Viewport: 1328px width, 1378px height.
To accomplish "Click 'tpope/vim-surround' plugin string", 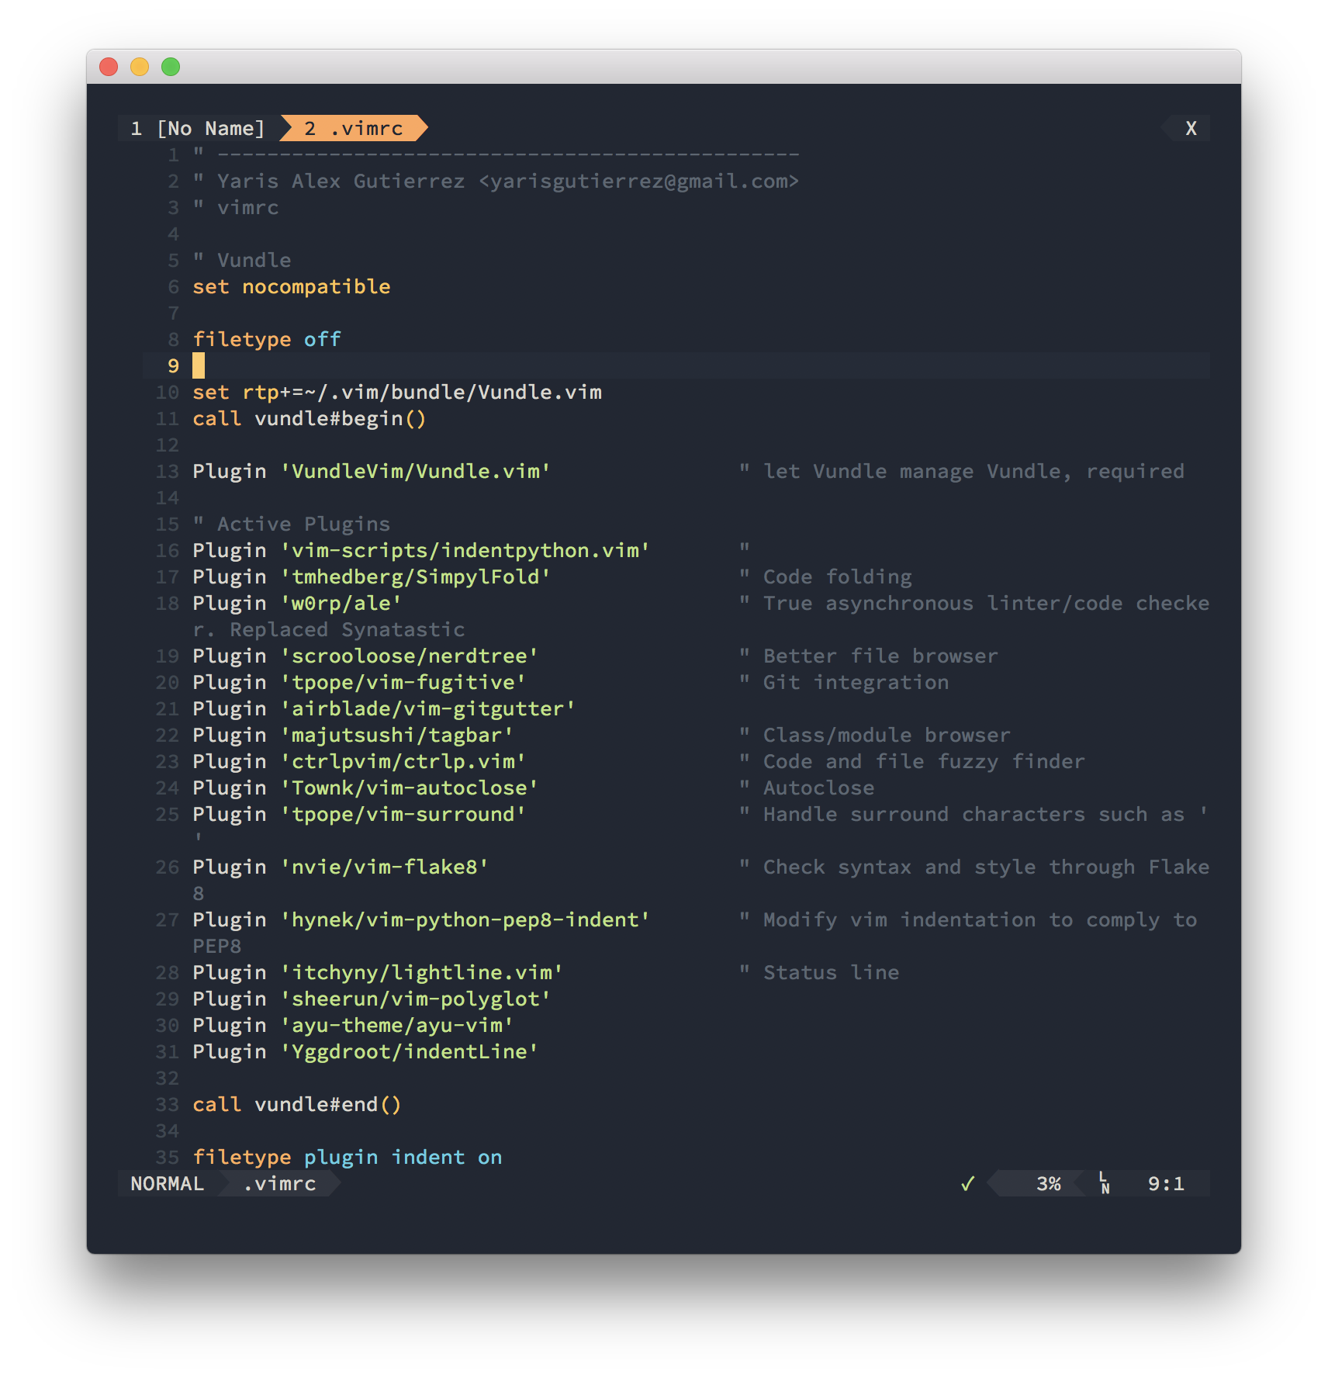I will pos(403,814).
